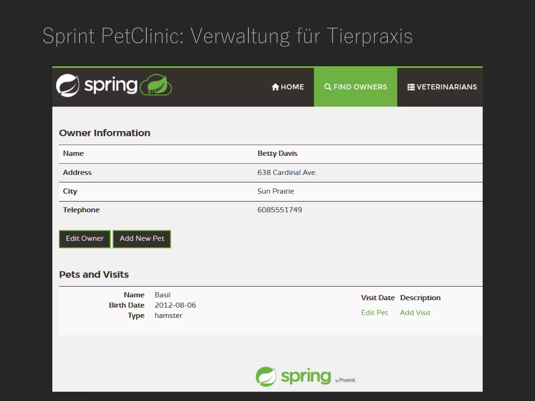
Task: Open the HOME menu item
Action: (288, 87)
